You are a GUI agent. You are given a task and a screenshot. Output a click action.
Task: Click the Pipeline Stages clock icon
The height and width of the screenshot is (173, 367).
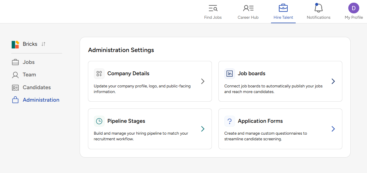(99, 121)
